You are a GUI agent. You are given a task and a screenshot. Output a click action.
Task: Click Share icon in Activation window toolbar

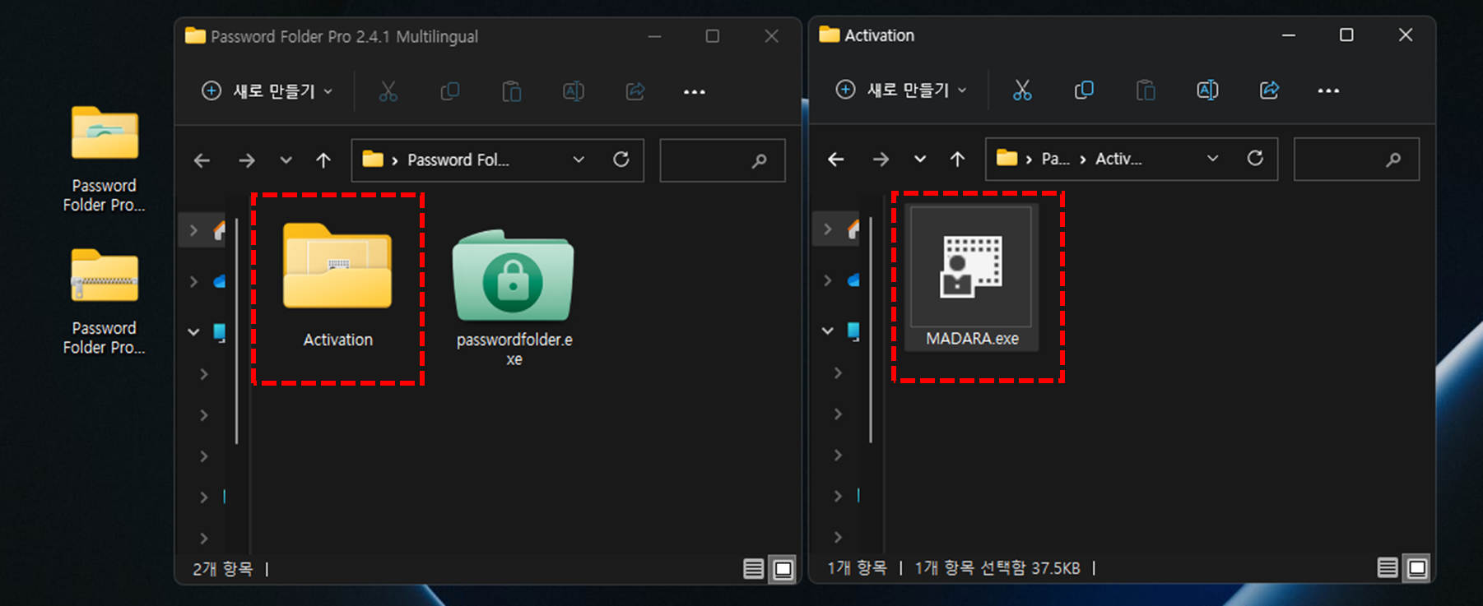(x=1269, y=90)
